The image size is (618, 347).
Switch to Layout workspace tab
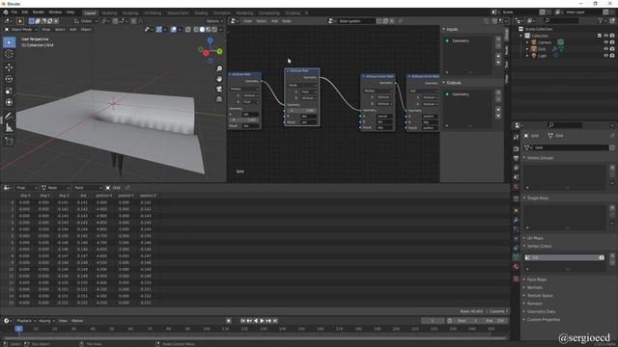(90, 13)
